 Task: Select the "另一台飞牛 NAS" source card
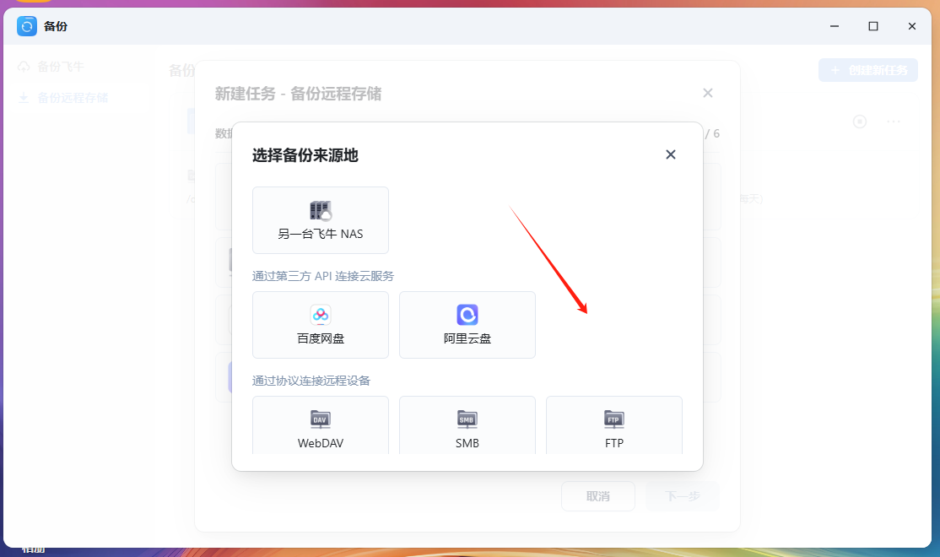(x=320, y=220)
